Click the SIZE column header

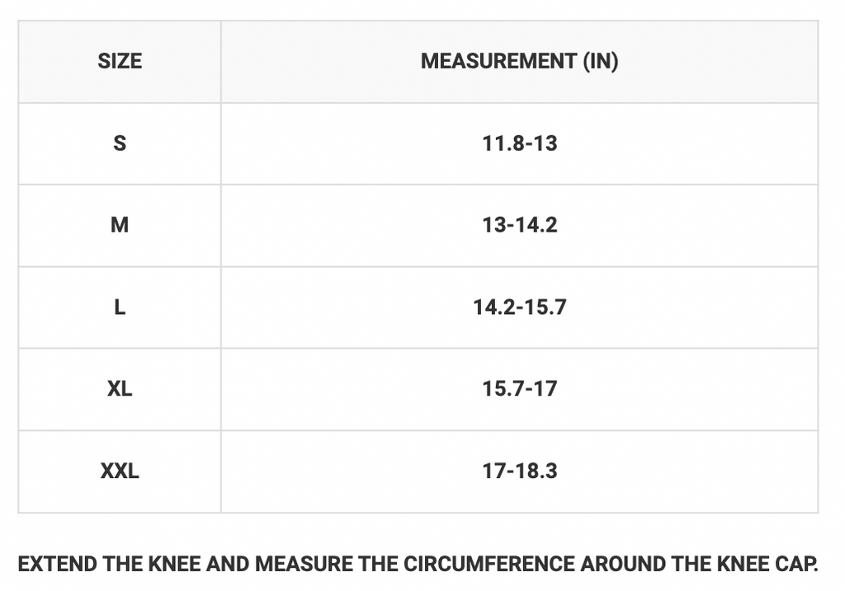tap(120, 61)
